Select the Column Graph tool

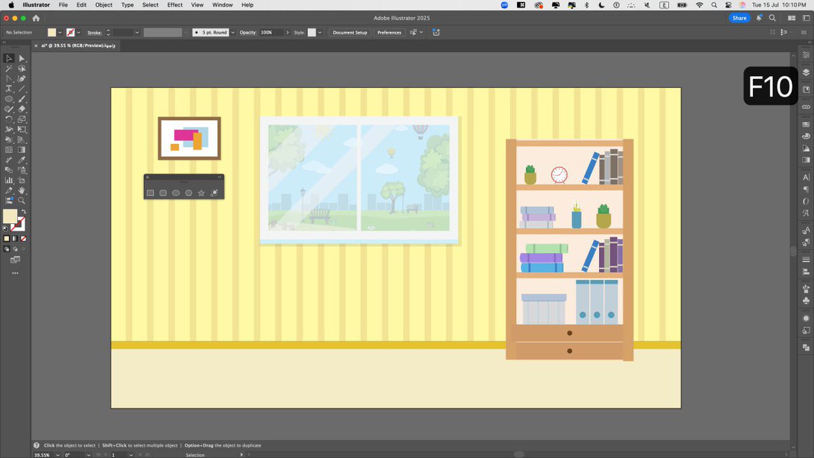click(x=9, y=180)
